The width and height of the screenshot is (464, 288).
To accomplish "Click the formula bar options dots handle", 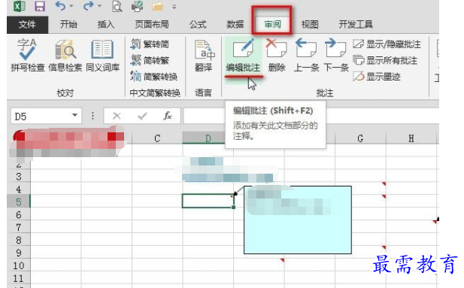I will pos(92,116).
